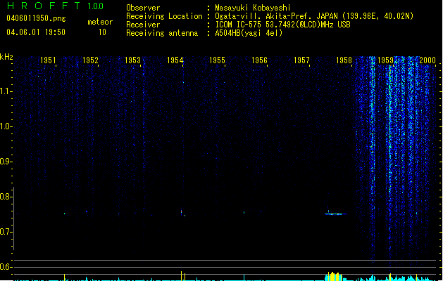Screen dimensions: 443x281
Task: Select the filename 0406011950.png
Action: tap(36, 18)
